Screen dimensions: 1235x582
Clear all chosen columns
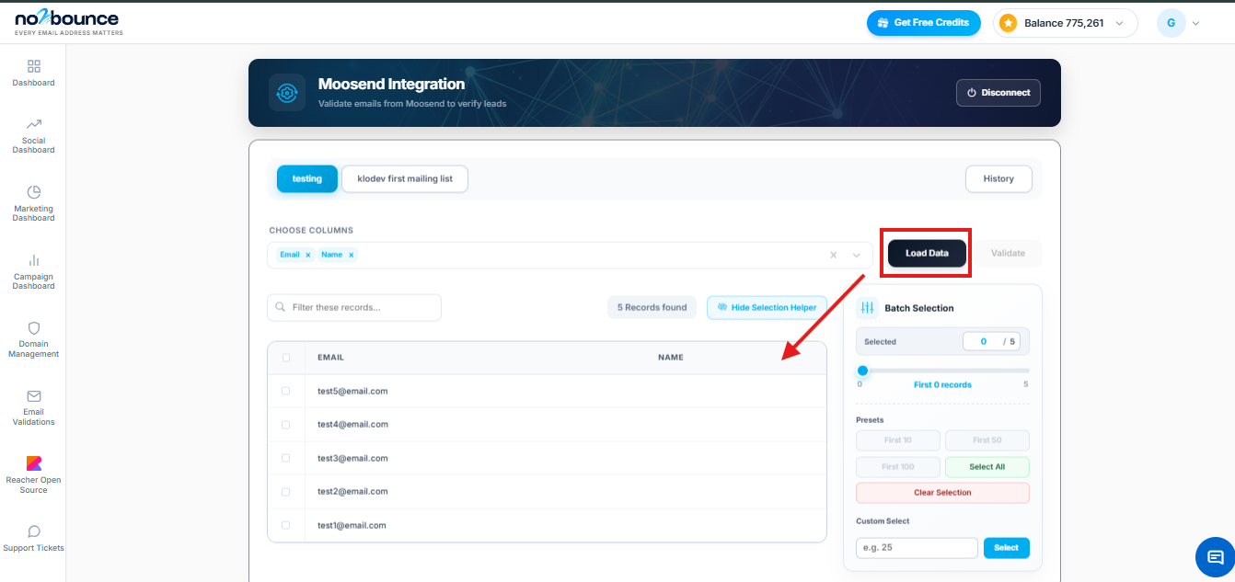click(833, 255)
